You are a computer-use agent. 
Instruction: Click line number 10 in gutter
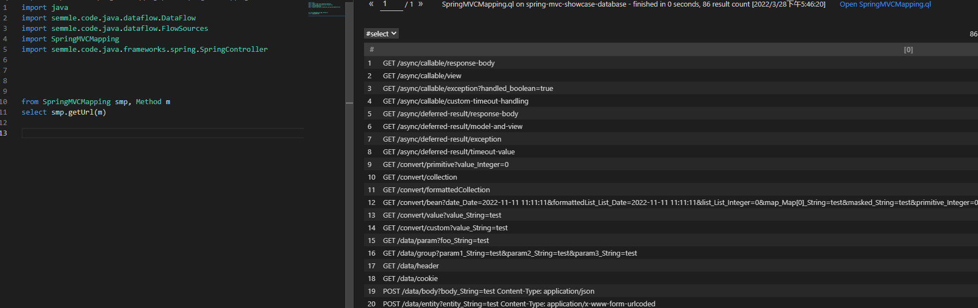click(4, 101)
